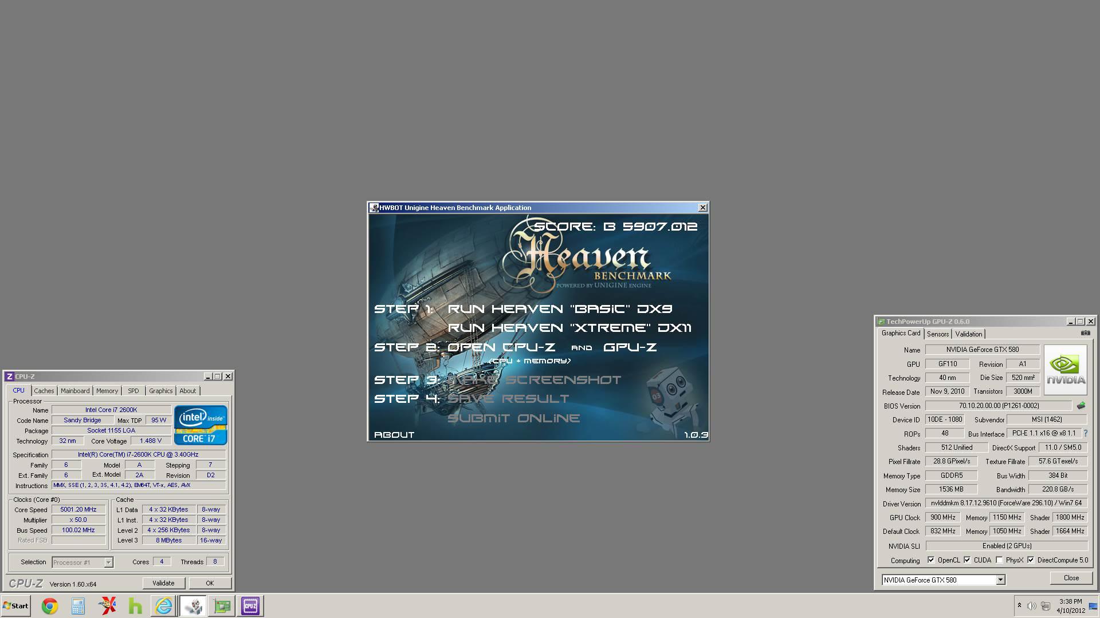The height and width of the screenshot is (618, 1100).
Task: Click the Core Speed value 5001.20 MHz
Action: click(x=78, y=509)
